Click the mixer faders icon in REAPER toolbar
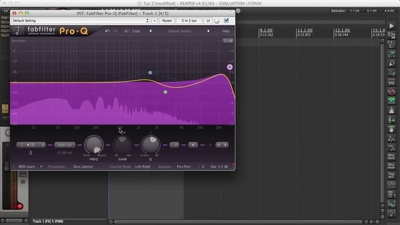This screenshot has height=225, width=400. (391, 82)
